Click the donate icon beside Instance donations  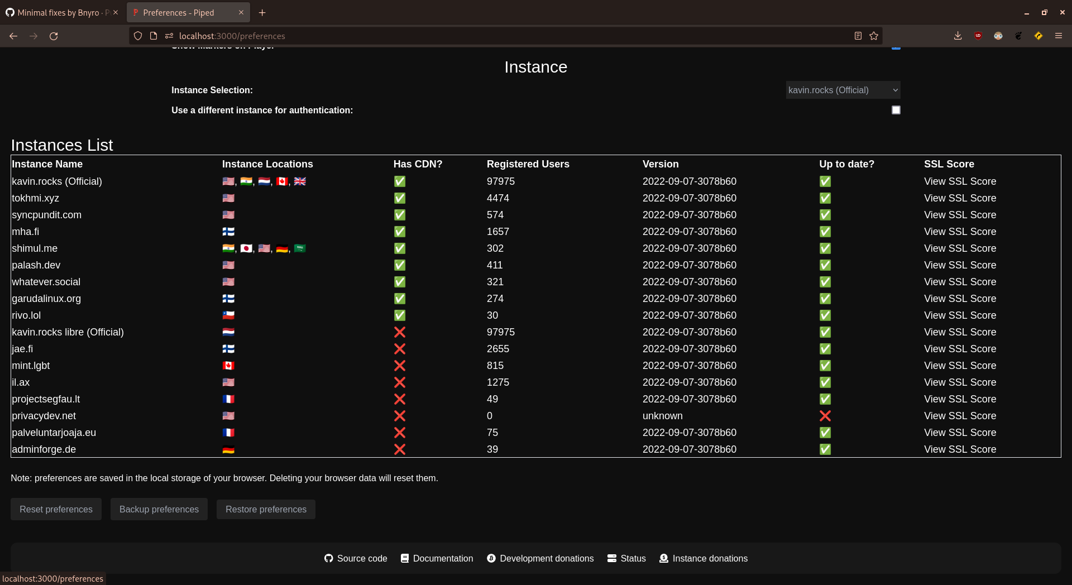point(664,558)
